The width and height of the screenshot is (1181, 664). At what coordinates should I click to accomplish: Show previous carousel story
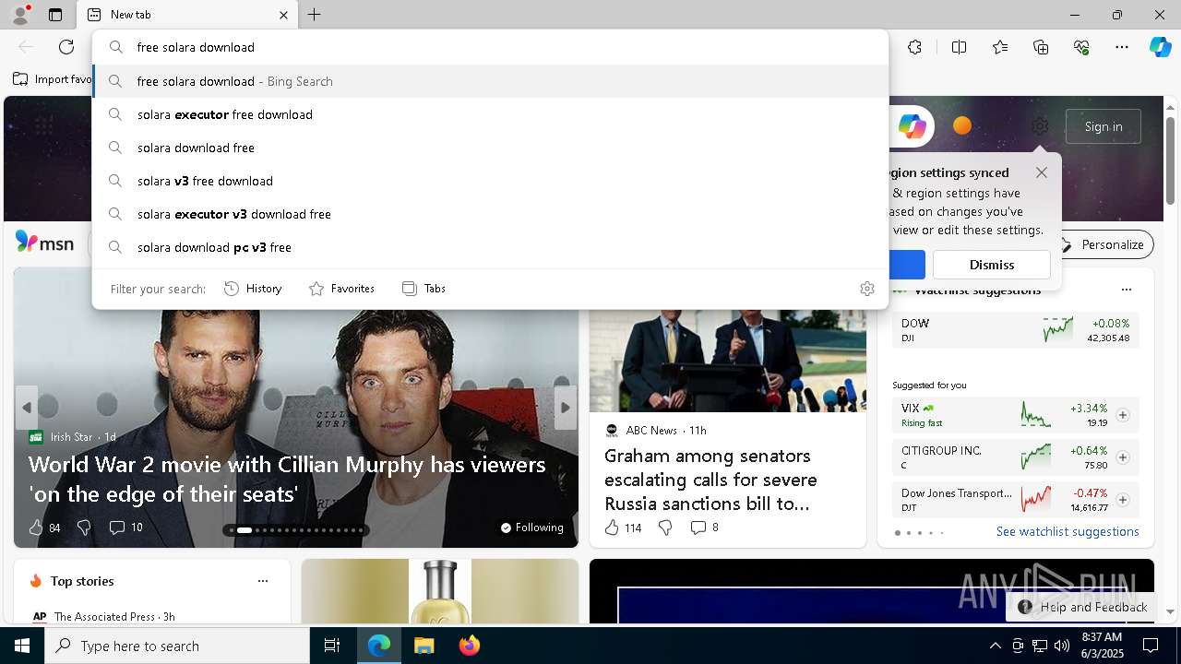coord(27,408)
